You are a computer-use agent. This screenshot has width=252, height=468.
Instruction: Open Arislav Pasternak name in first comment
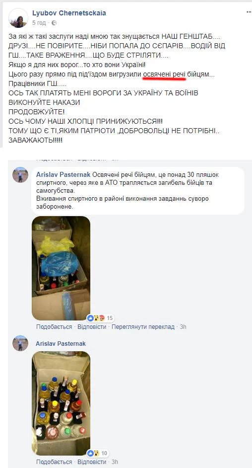tap(64, 174)
